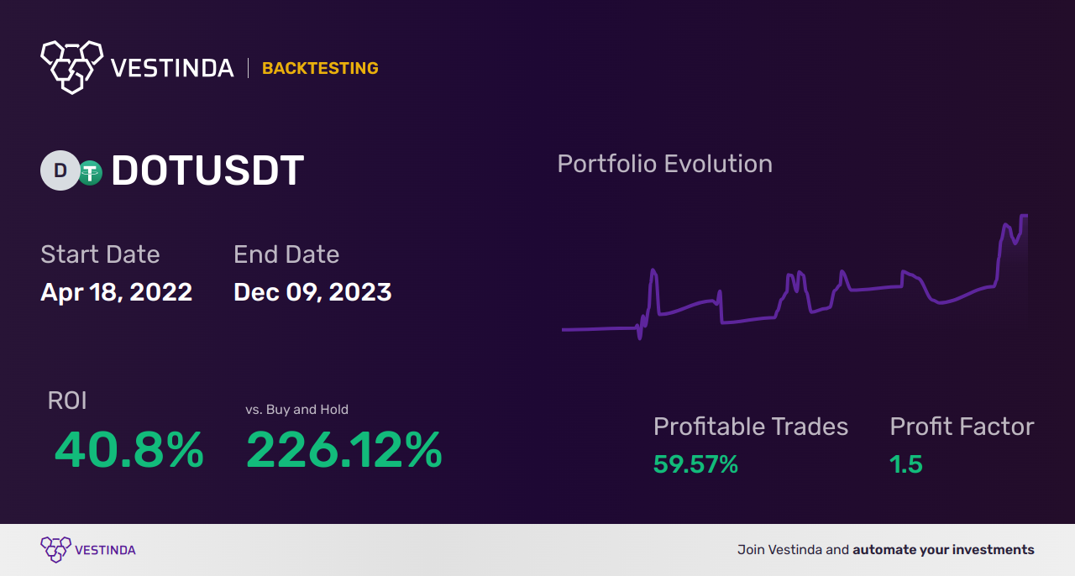Click the Profitable Trades 59.57% value
1075x576 pixels.
point(695,464)
